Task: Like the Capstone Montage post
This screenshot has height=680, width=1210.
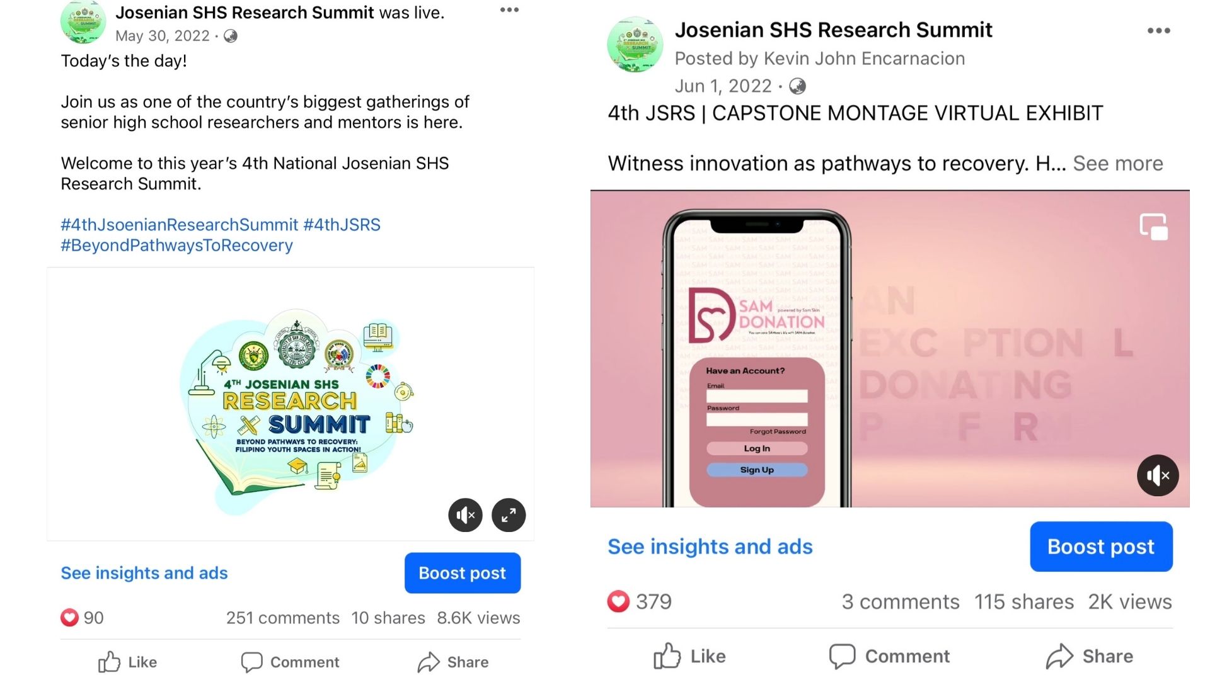Action: point(689,656)
